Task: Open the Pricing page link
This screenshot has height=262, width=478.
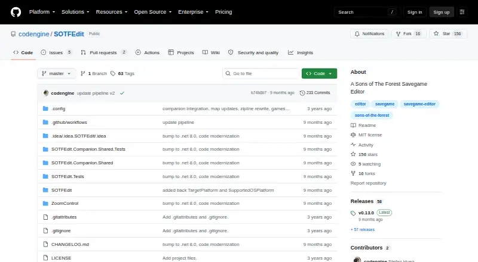Action: [223, 12]
